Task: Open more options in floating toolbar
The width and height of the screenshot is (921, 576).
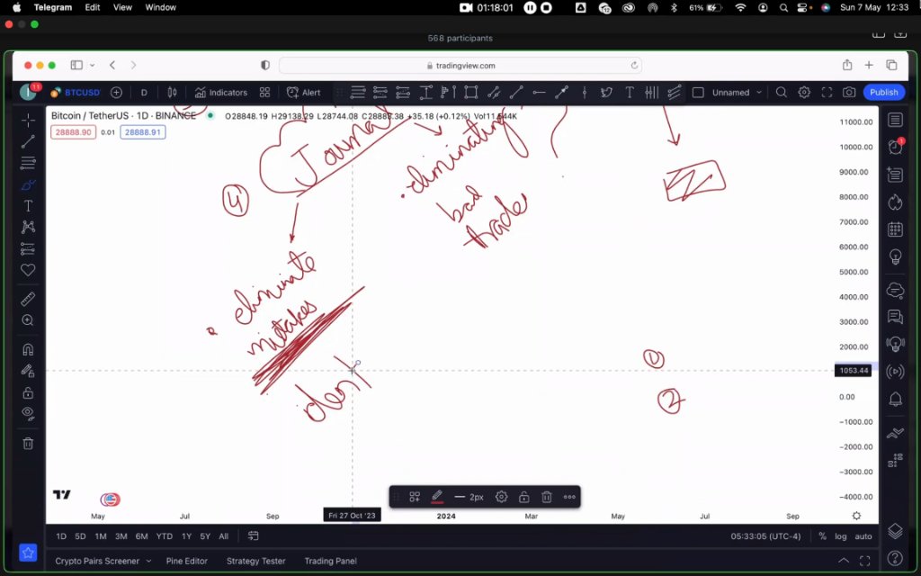Action: point(569,497)
